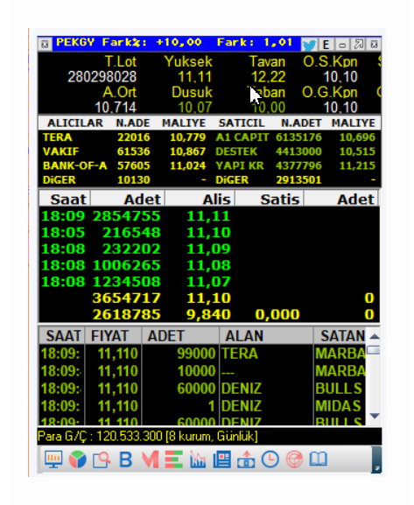Click the 11,07 bid price
This screenshot has height=505, width=414.
click(209, 282)
